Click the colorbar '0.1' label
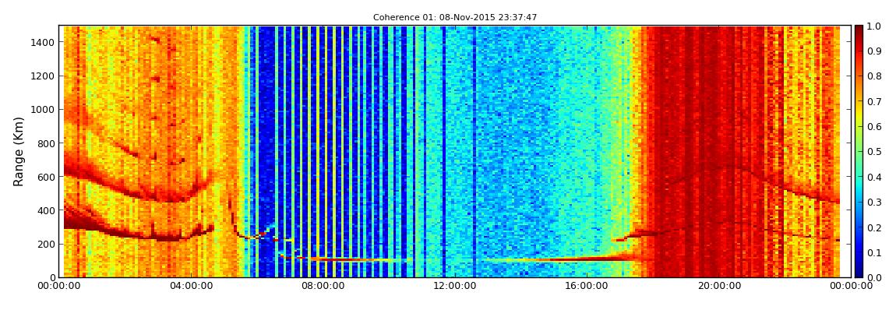The image size is (896, 317). 874,252
